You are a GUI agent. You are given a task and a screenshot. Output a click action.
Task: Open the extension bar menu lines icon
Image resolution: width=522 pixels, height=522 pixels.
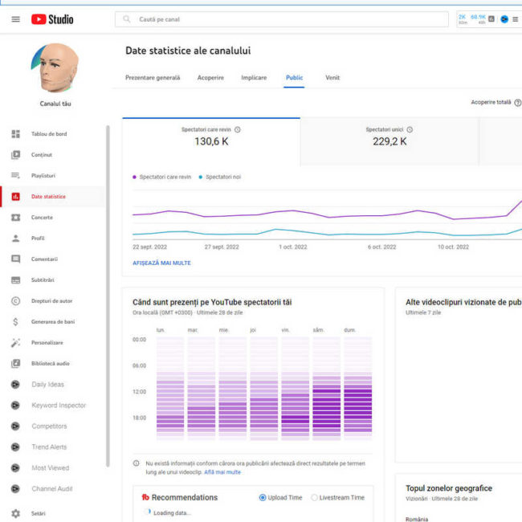click(516, 19)
